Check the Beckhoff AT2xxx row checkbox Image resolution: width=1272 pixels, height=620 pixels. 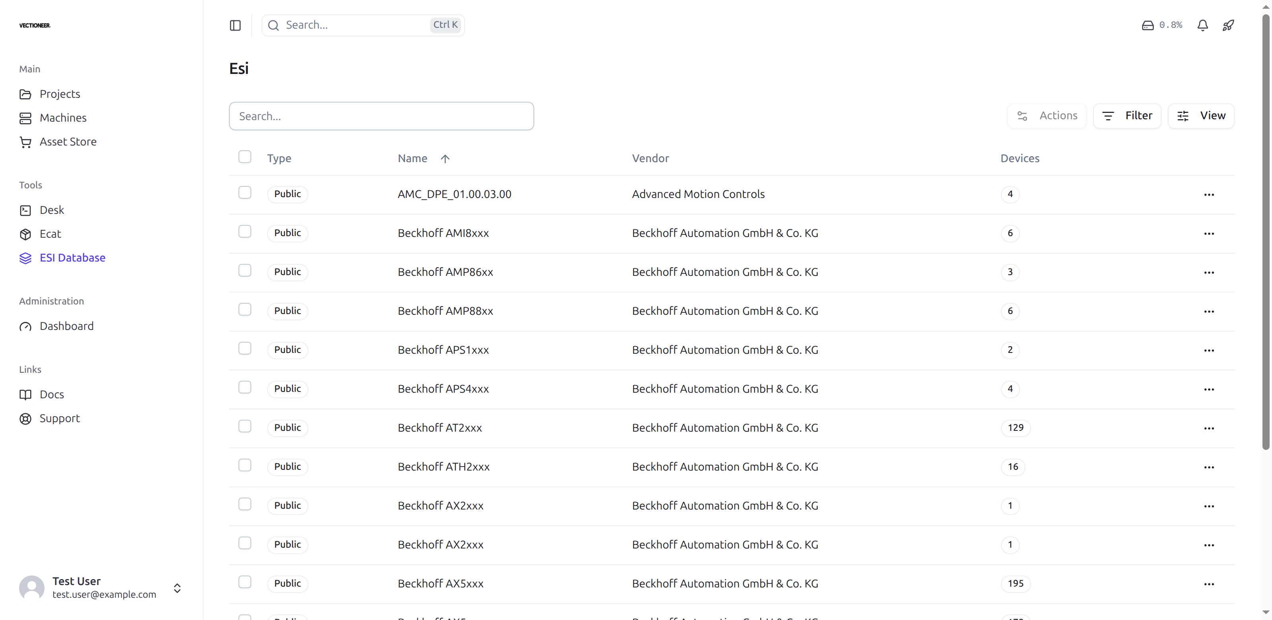click(x=245, y=426)
